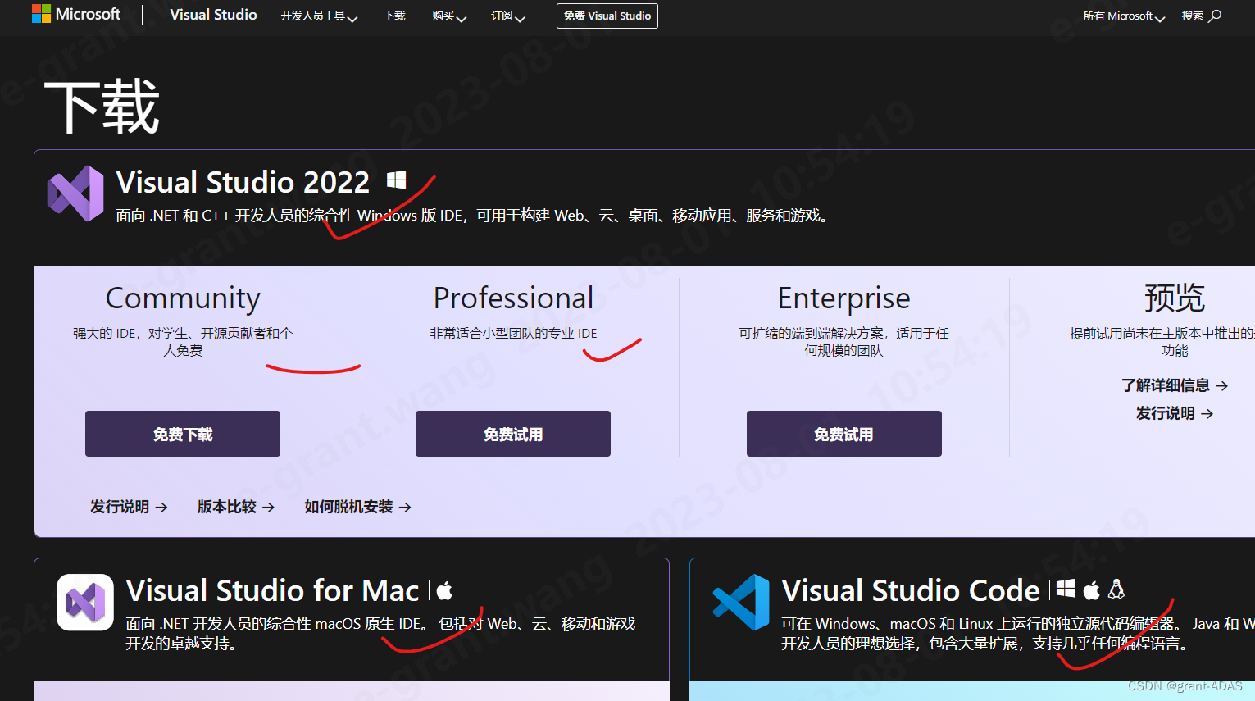Click the Microsoft logo
Screen dimensions: 1255x701
click(76, 14)
